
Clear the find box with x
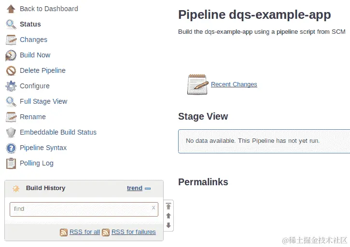point(154,208)
